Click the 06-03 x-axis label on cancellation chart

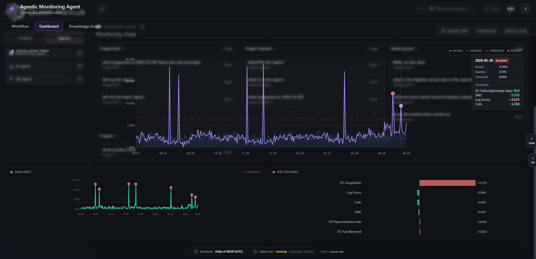click(406, 153)
